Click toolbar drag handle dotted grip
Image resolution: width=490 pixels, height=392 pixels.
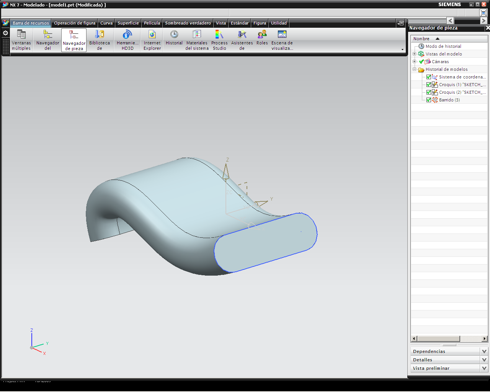pos(5,46)
